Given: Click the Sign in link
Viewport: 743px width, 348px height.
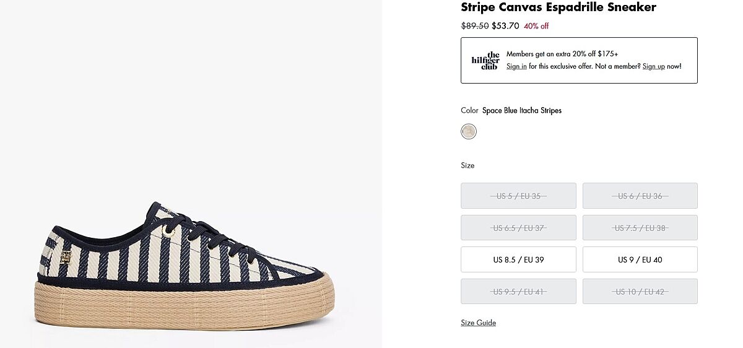Looking at the screenshot, I should pyautogui.click(x=516, y=66).
